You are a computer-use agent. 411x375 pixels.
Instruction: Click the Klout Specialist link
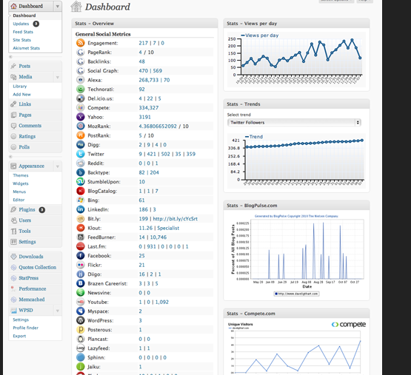coord(168,228)
